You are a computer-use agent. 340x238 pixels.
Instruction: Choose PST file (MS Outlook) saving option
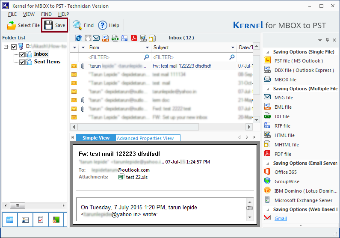tap(299, 61)
